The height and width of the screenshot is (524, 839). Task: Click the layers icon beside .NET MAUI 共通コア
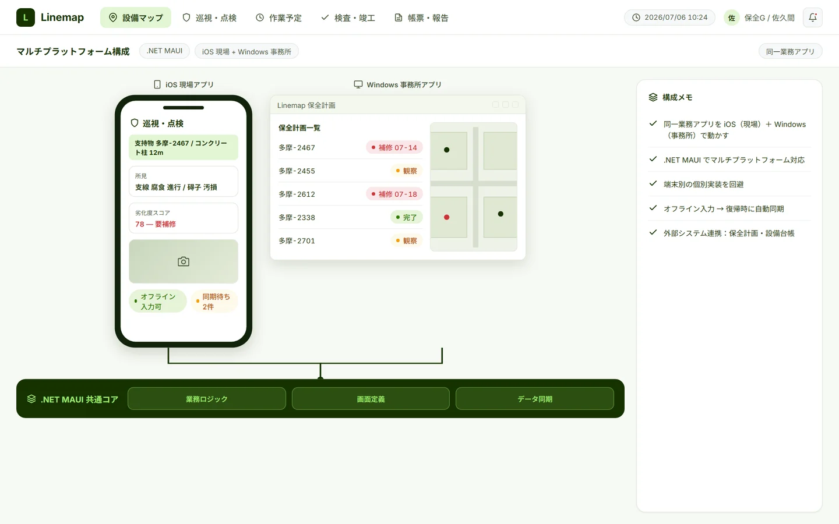pyautogui.click(x=31, y=399)
